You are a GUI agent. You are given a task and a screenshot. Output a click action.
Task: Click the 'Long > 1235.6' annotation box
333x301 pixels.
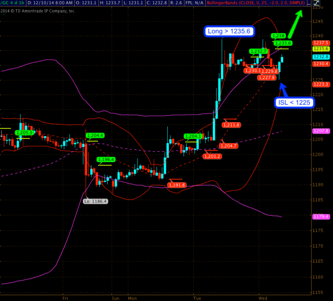point(228,32)
